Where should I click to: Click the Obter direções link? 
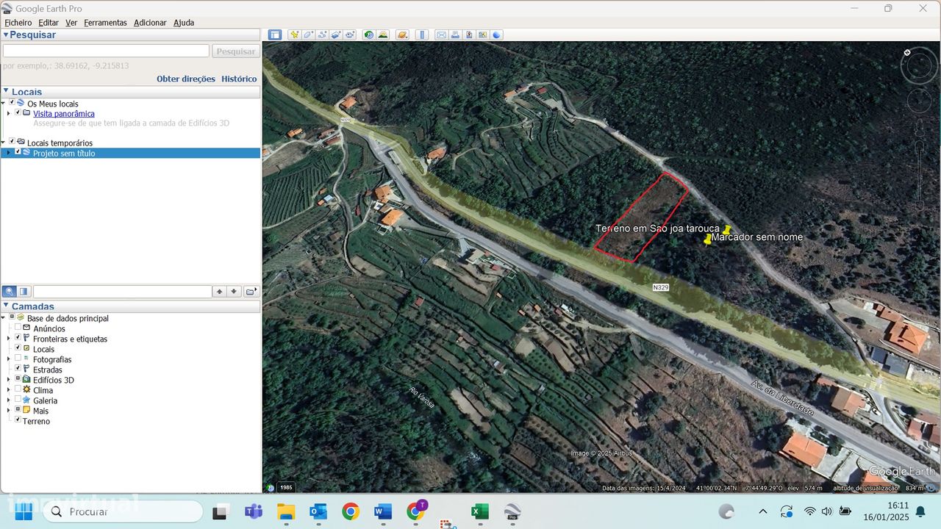pos(186,79)
